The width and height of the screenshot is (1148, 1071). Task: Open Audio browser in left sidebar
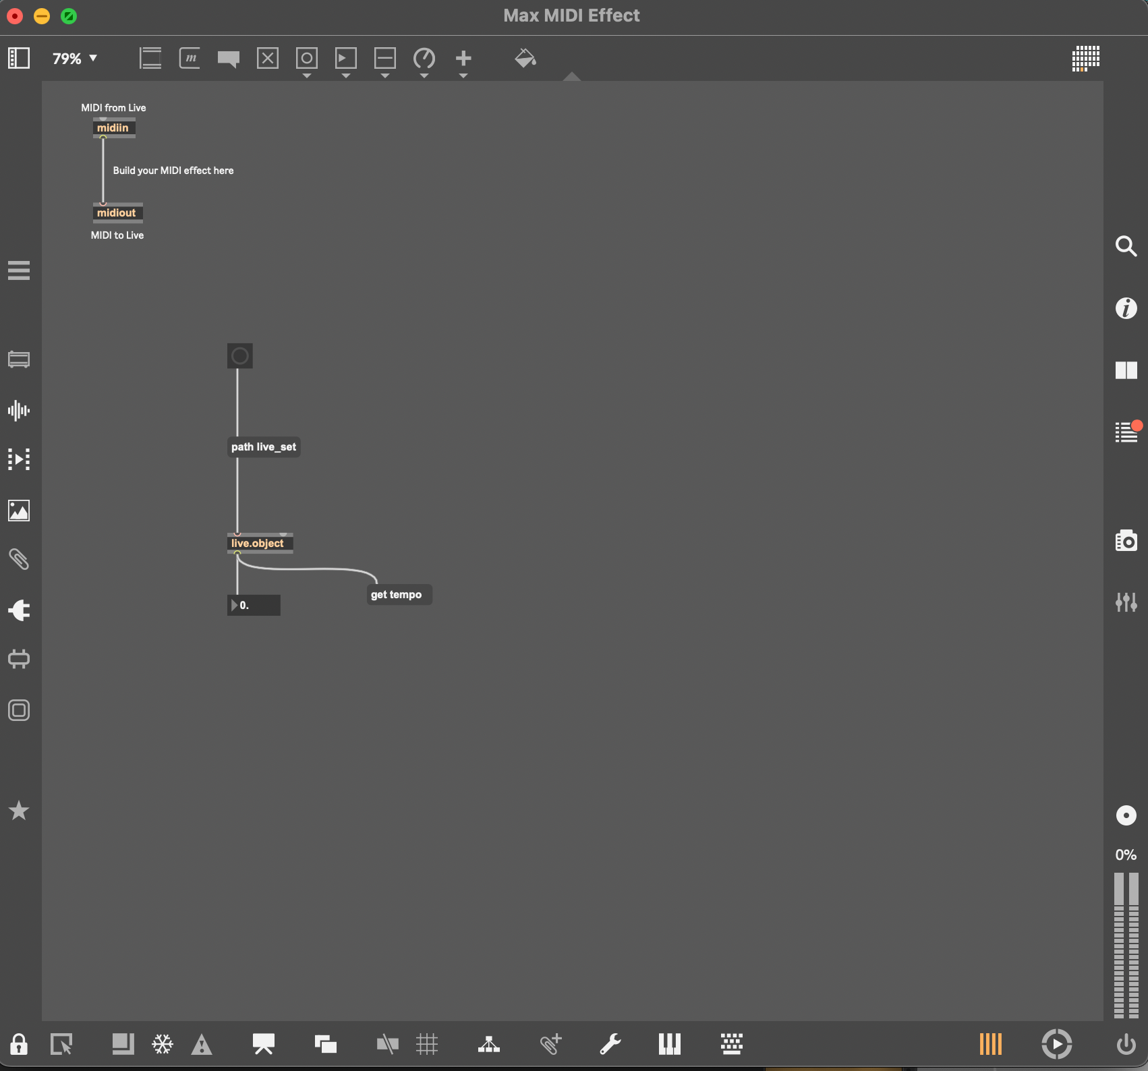pyautogui.click(x=19, y=410)
